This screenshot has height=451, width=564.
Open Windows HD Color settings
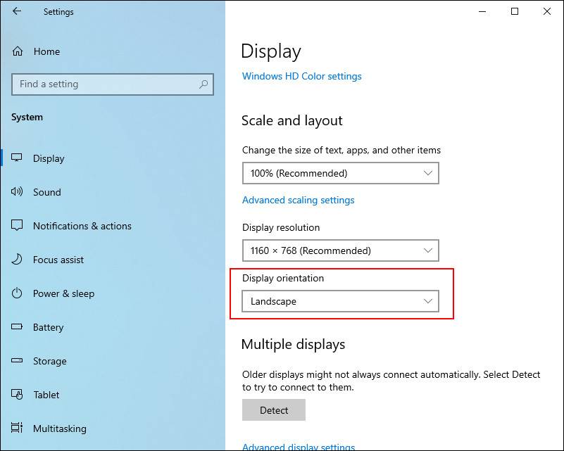[x=301, y=76]
